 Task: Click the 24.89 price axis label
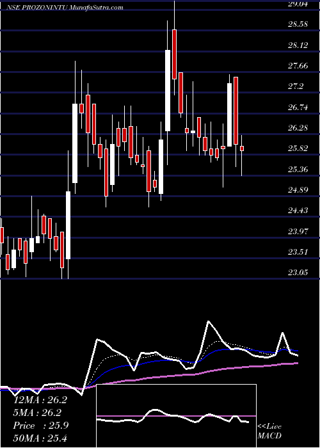click(x=298, y=189)
